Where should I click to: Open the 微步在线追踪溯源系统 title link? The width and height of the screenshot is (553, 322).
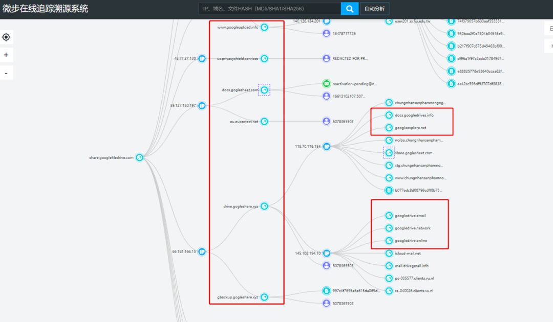(45, 9)
